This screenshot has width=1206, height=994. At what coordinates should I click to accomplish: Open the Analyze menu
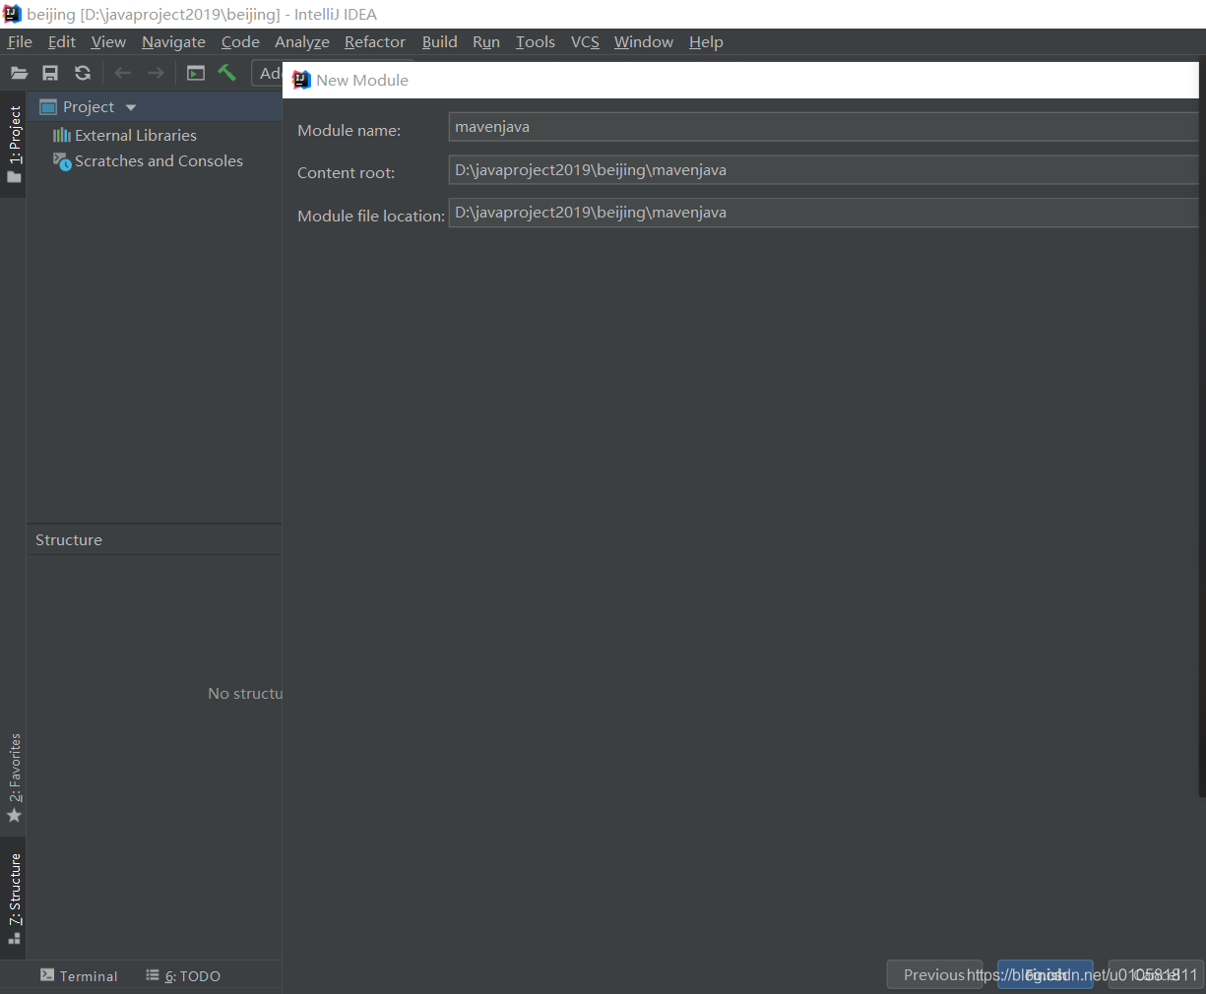click(x=302, y=41)
